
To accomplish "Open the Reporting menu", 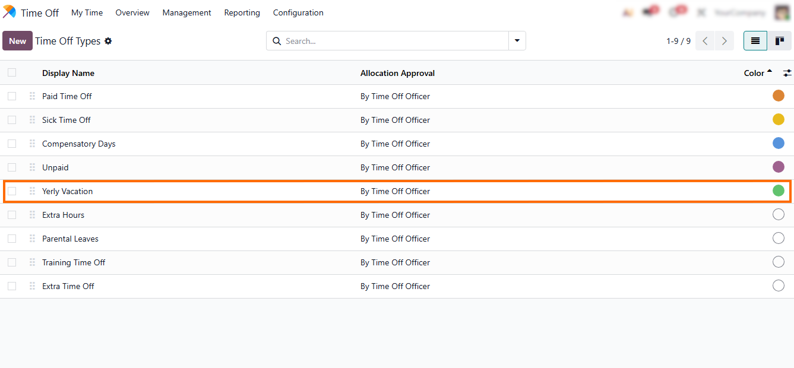I will click(x=242, y=12).
